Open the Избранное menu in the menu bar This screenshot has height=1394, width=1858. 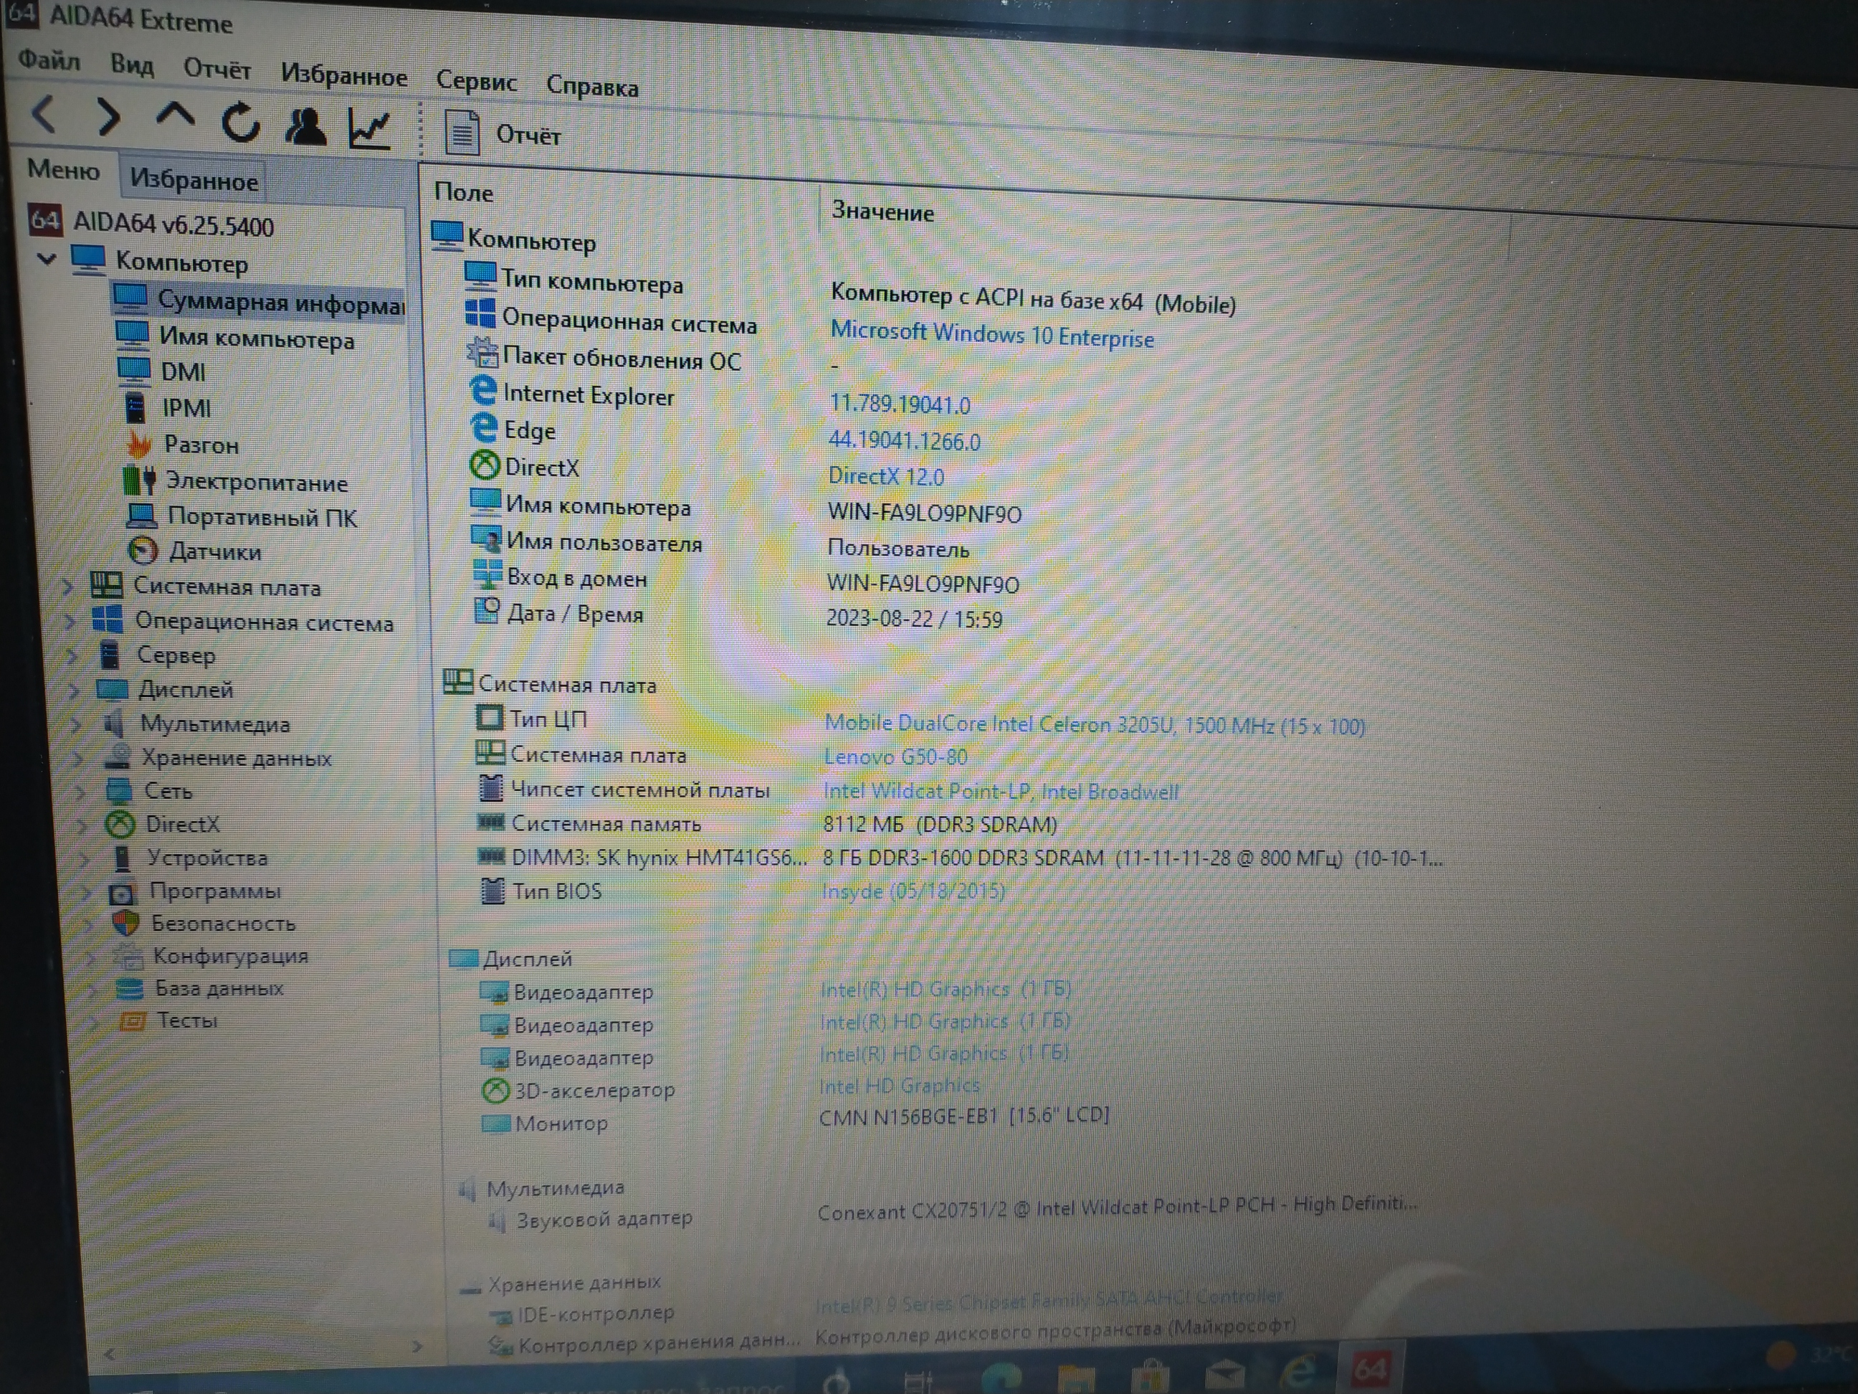(x=343, y=75)
